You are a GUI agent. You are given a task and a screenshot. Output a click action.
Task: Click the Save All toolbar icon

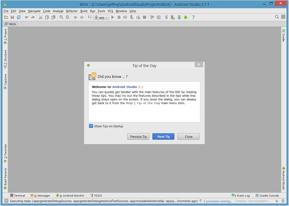[12, 17]
